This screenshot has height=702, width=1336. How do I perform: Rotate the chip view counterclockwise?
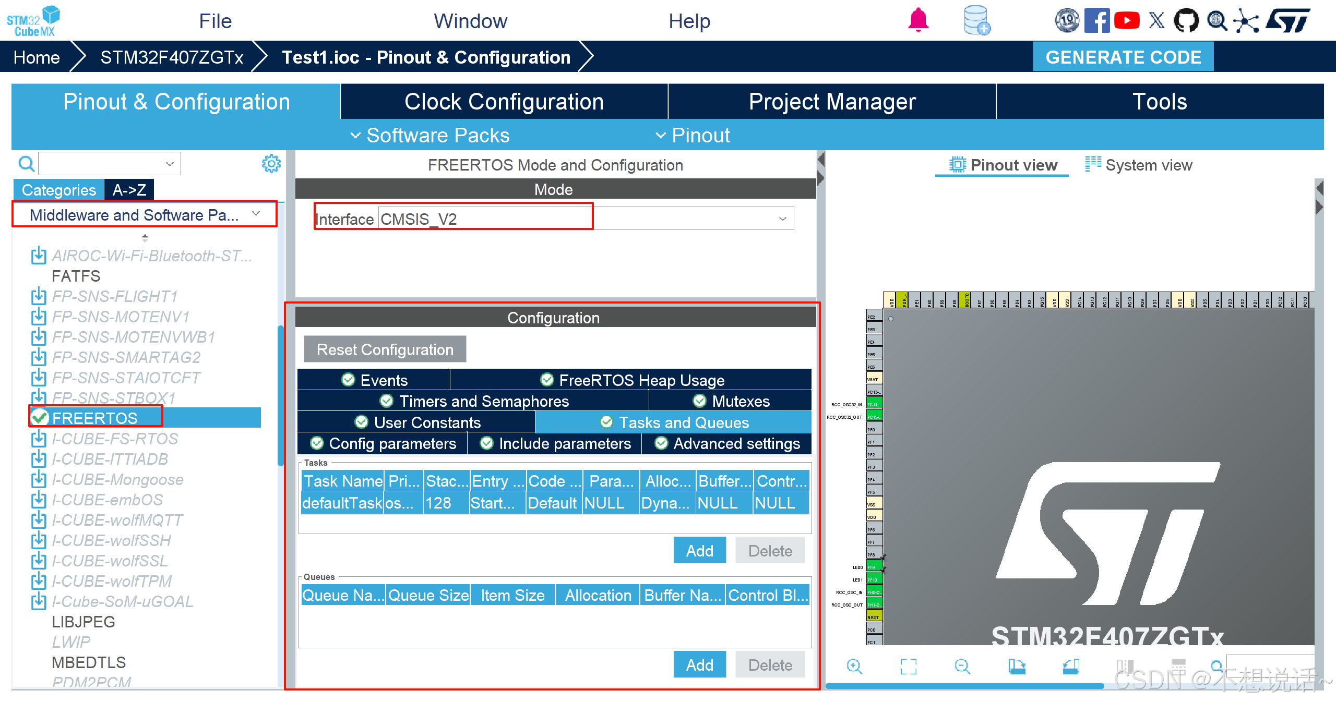pyautogui.click(x=1070, y=666)
